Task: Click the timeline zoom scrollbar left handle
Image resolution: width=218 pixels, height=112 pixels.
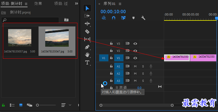Action: click(101, 105)
